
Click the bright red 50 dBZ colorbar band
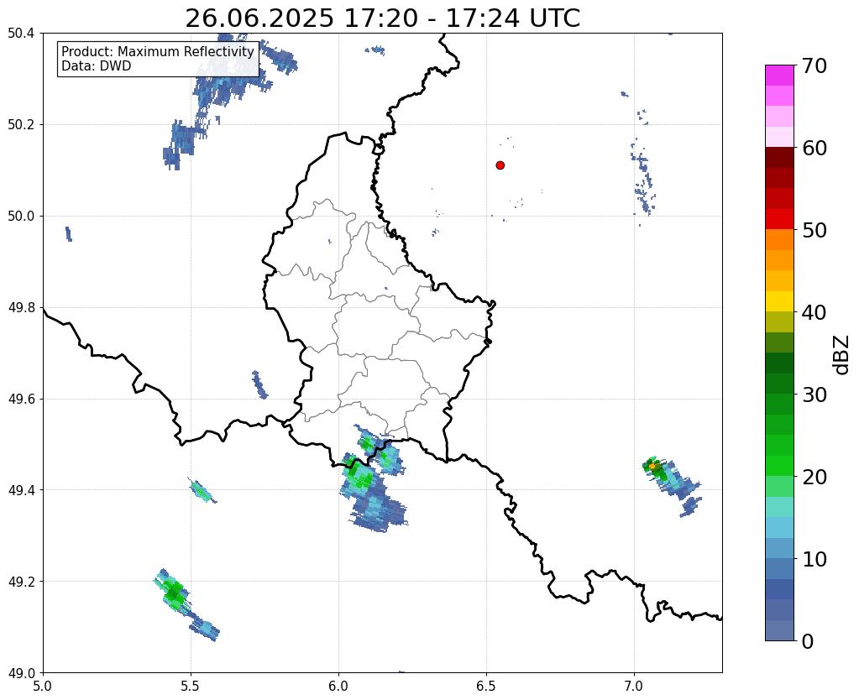779,219
